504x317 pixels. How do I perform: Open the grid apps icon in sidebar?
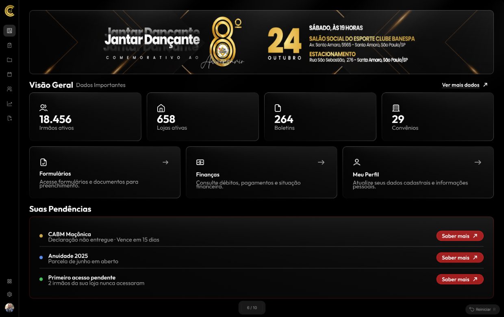[x=9, y=281]
